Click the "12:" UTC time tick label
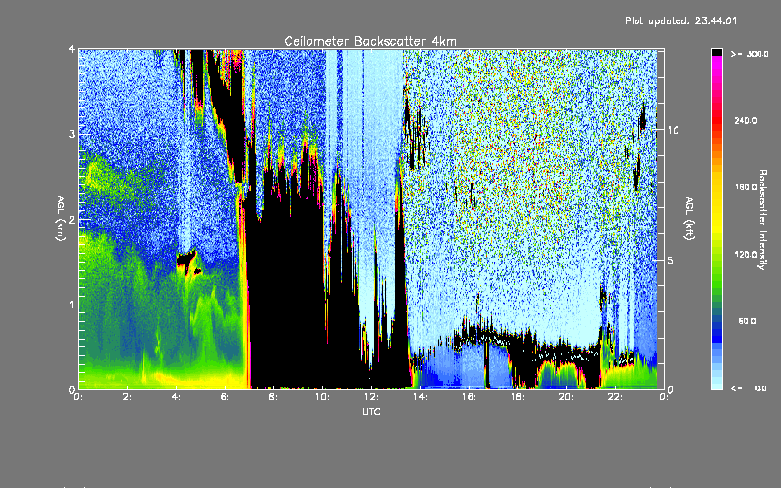The height and width of the screenshot is (488, 781). pyautogui.click(x=371, y=397)
